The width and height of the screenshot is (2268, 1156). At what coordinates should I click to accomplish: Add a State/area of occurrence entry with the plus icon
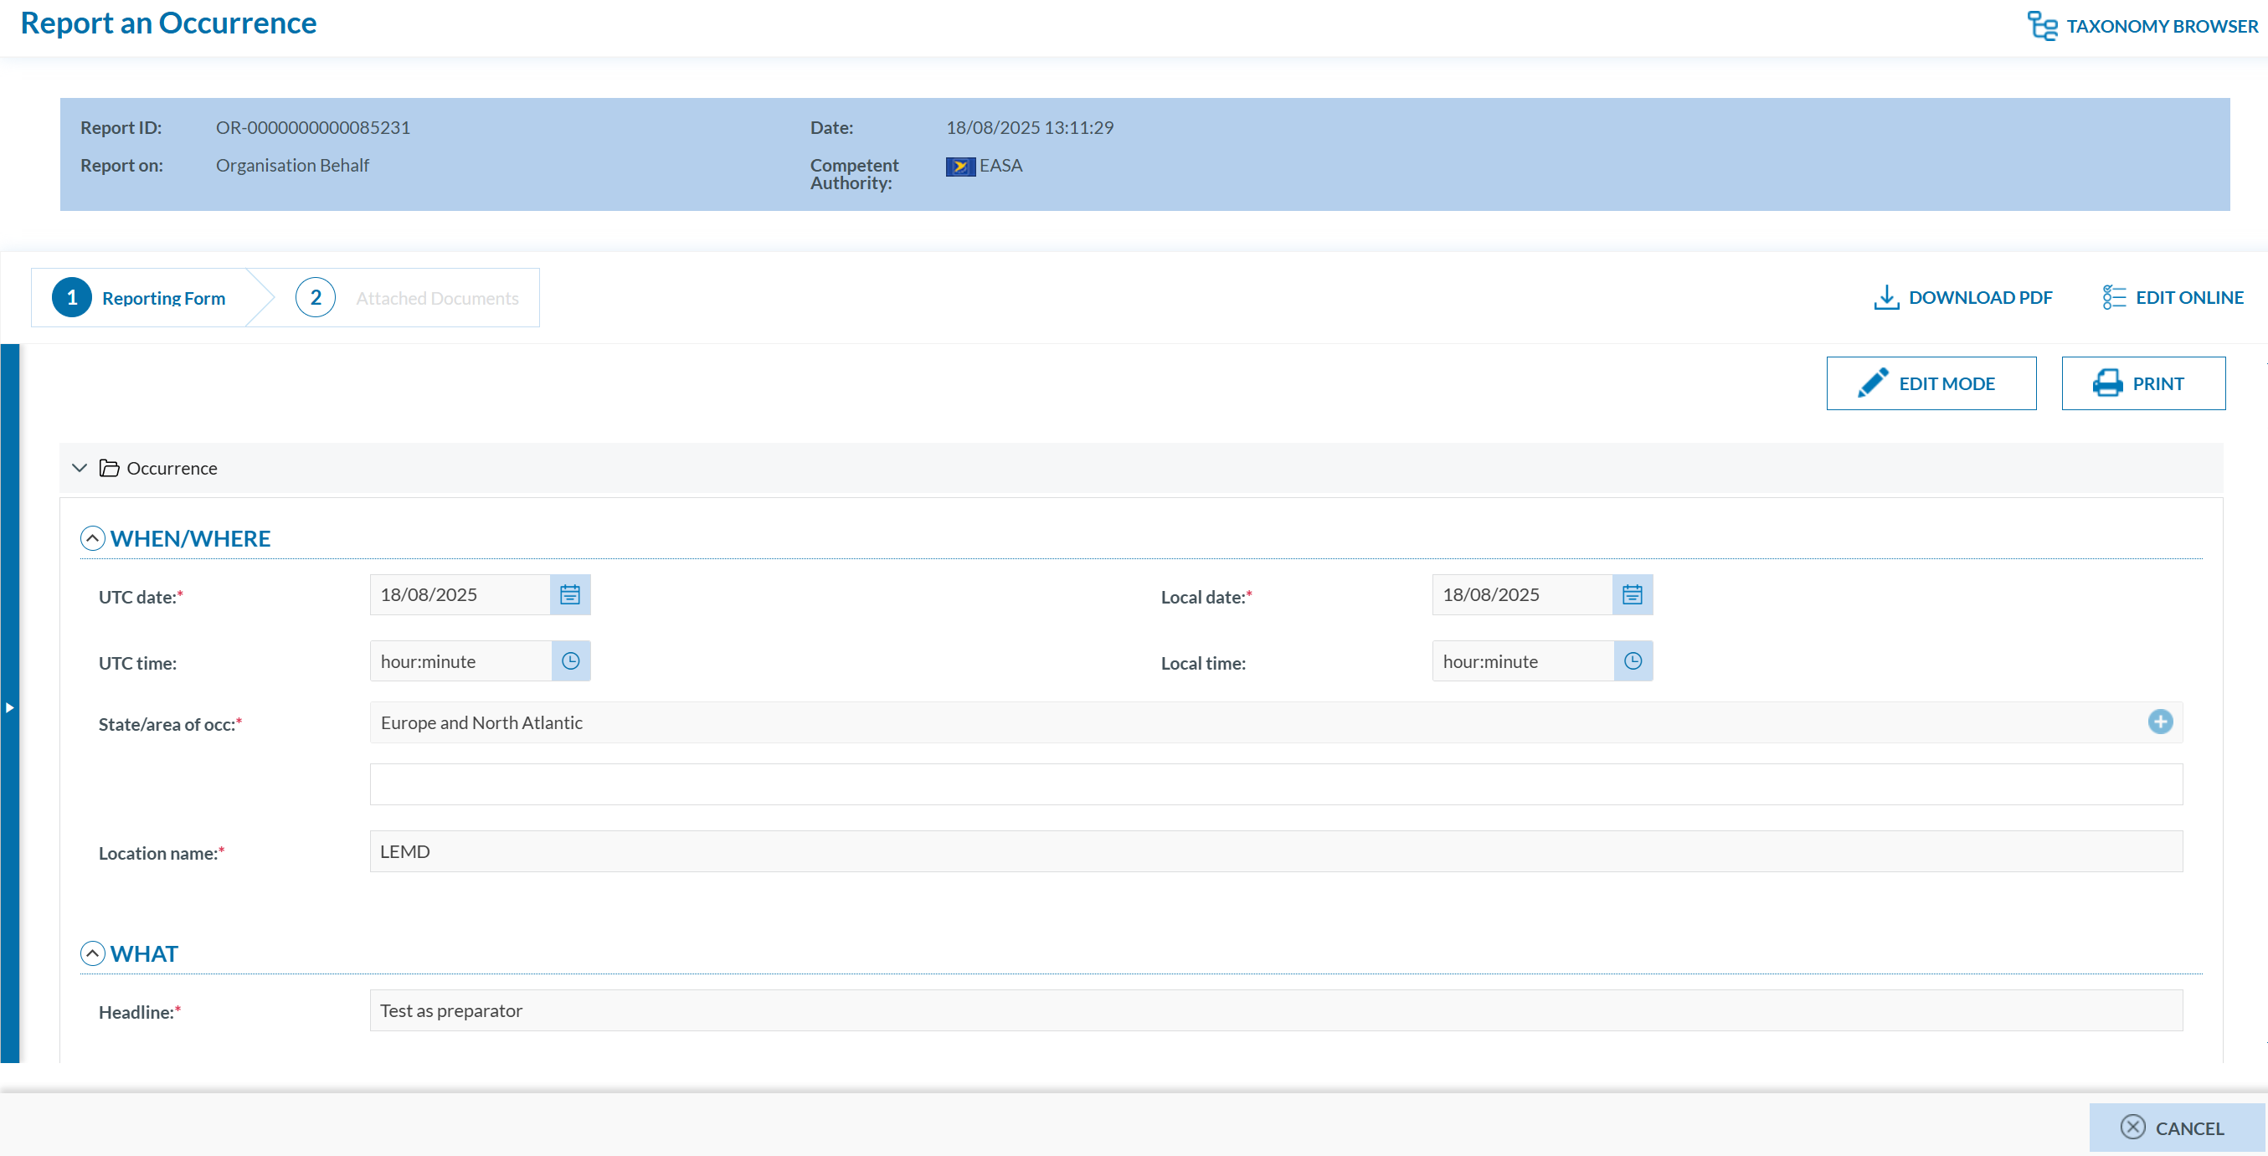point(2159,722)
